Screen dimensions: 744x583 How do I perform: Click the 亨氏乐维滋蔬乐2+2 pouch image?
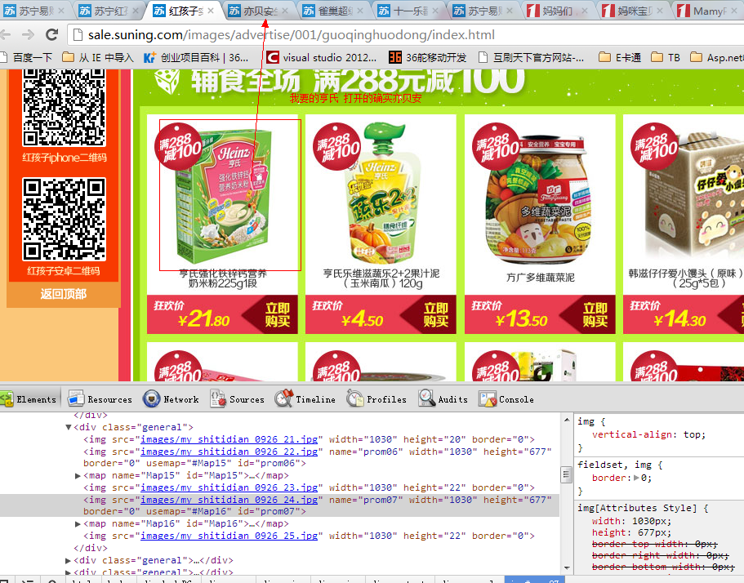point(382,193)
